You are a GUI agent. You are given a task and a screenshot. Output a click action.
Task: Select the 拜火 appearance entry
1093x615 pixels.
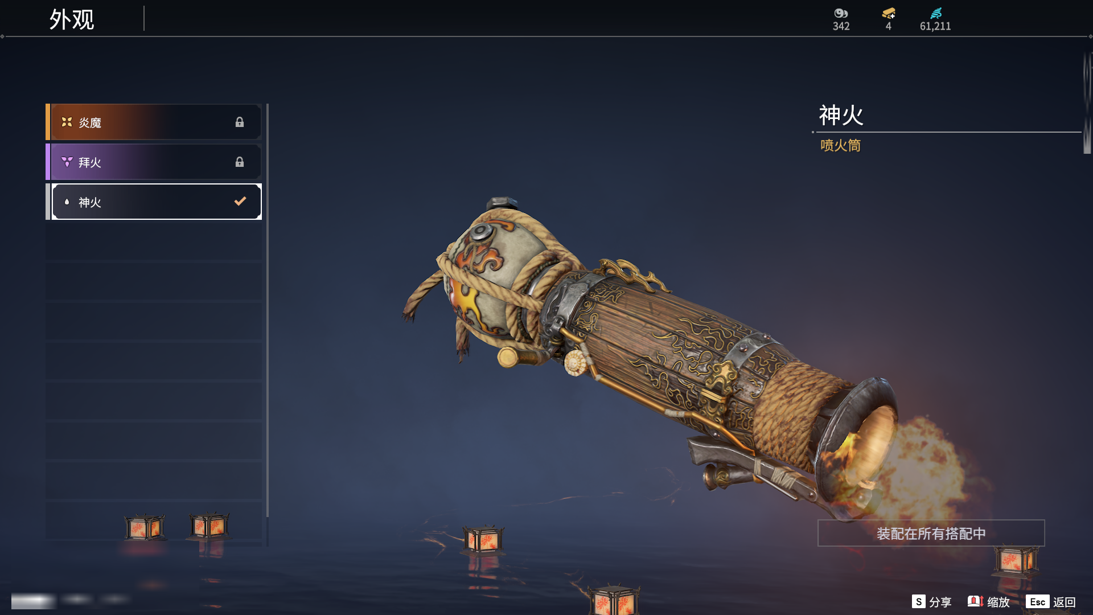154,162
